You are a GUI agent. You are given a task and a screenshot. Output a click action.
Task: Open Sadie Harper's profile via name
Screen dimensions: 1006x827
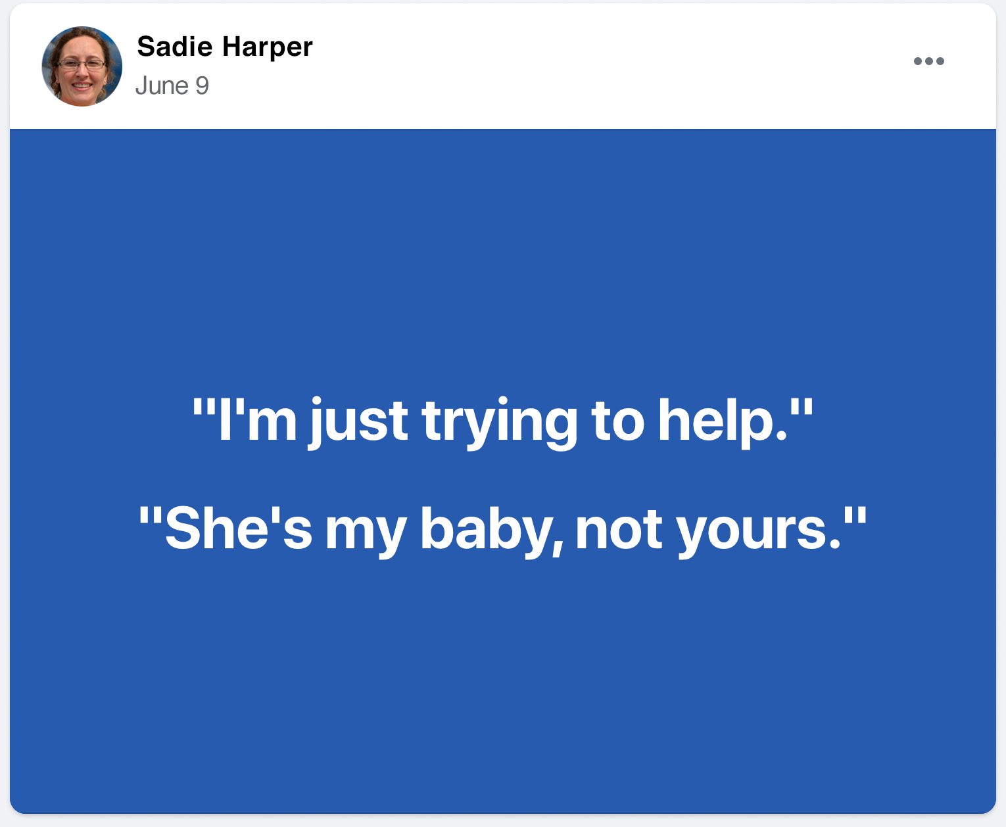pos(224,47)
